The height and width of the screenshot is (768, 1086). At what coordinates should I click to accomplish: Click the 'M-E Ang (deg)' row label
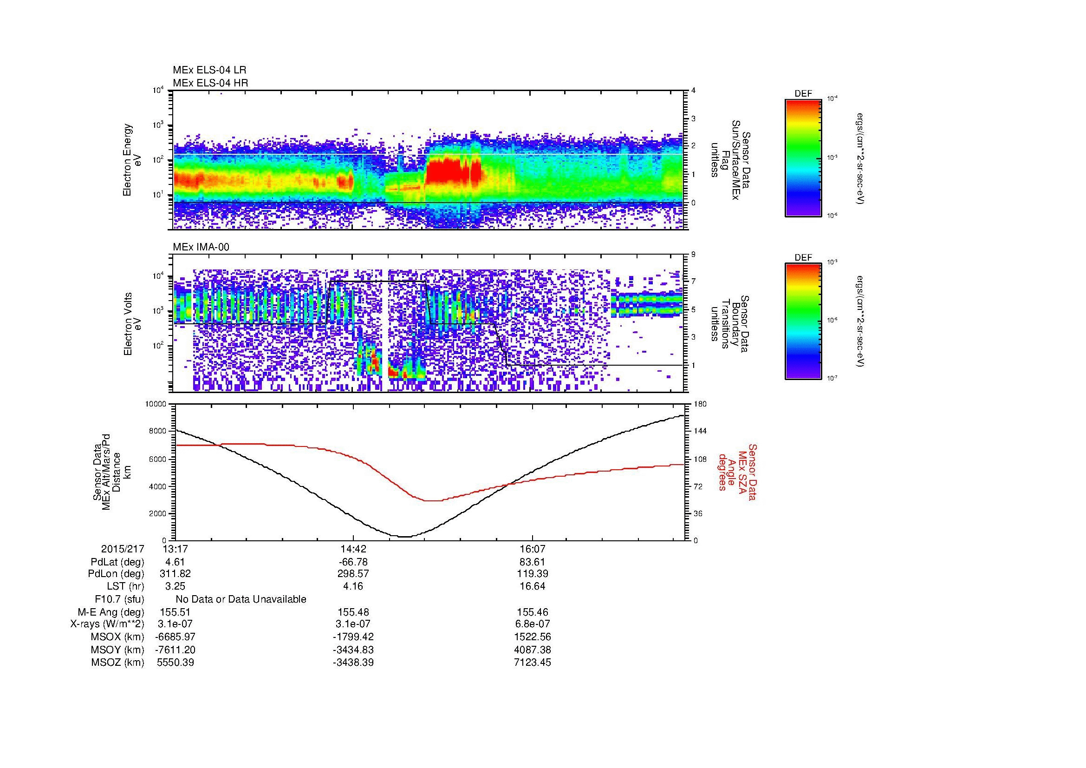[111, 612]
